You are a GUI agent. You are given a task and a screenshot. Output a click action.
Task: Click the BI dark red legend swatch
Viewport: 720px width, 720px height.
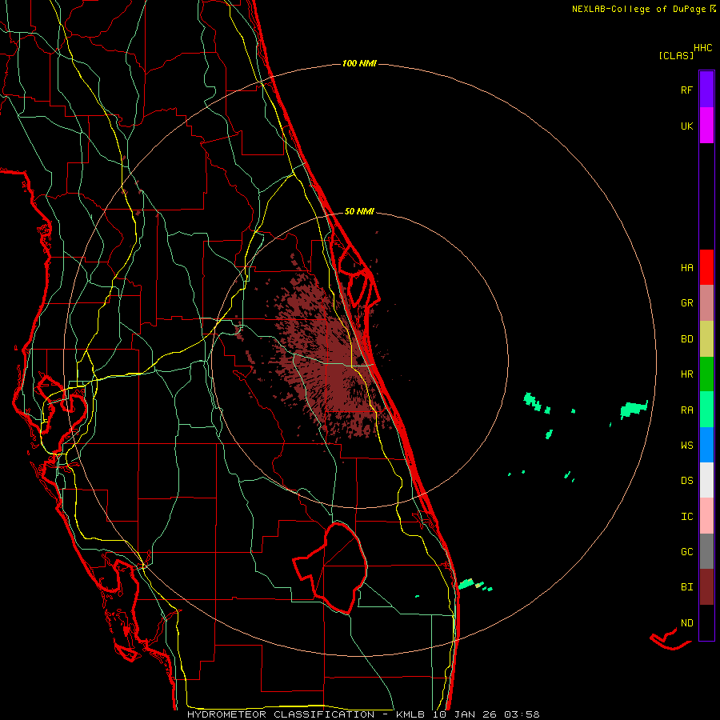[x=706, y=587]
